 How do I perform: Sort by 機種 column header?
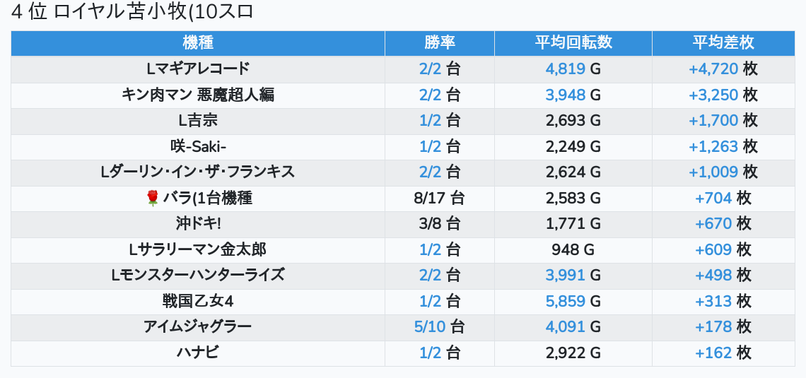[x=197, y=42]
